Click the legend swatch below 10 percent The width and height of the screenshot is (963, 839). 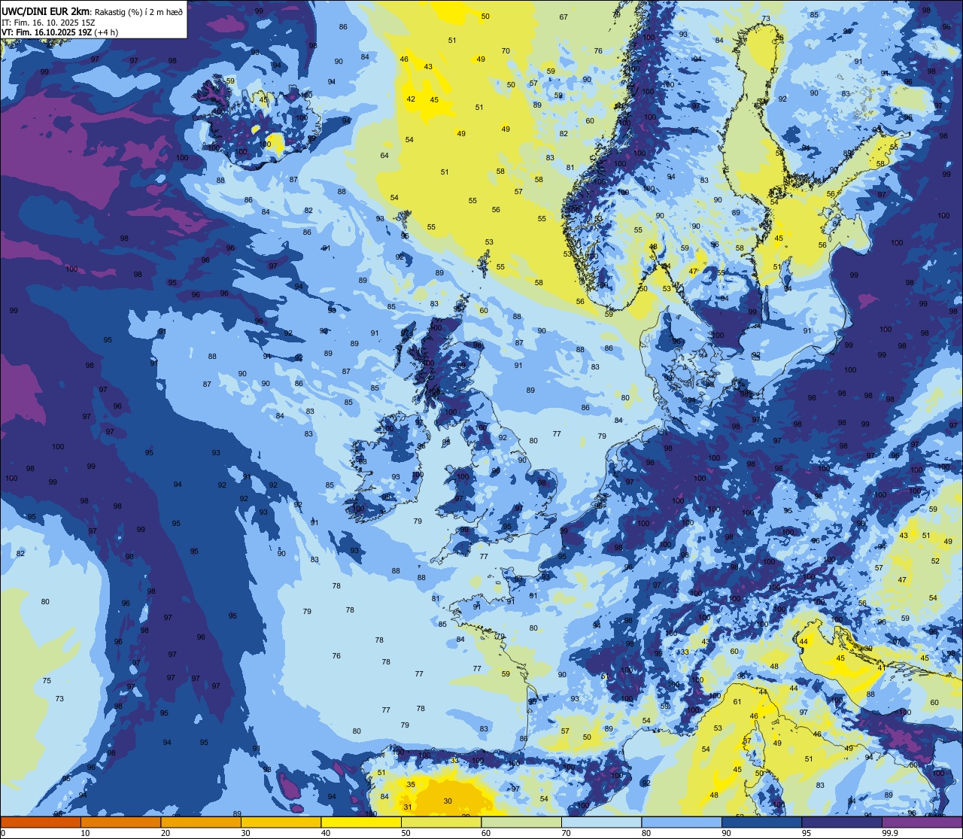tap(41, 822)
